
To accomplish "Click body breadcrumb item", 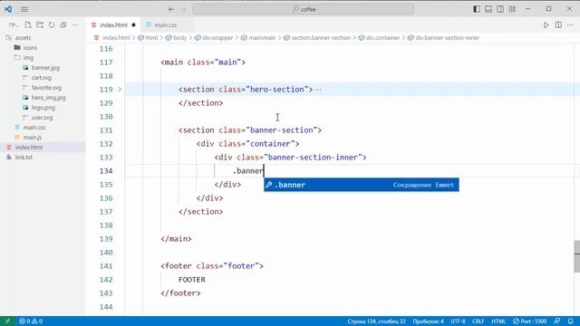I will coord(179,38).
